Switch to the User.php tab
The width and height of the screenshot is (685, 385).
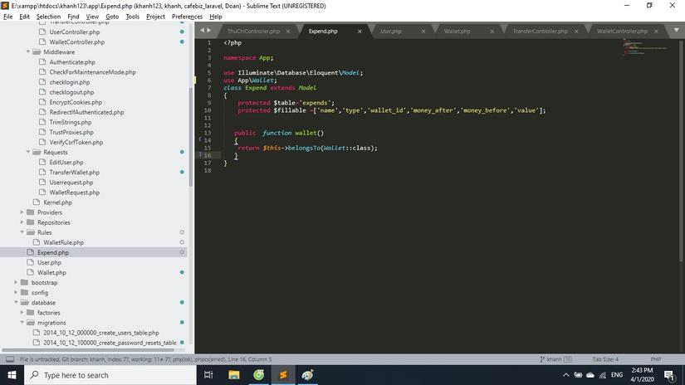click(x=390, y=32)
